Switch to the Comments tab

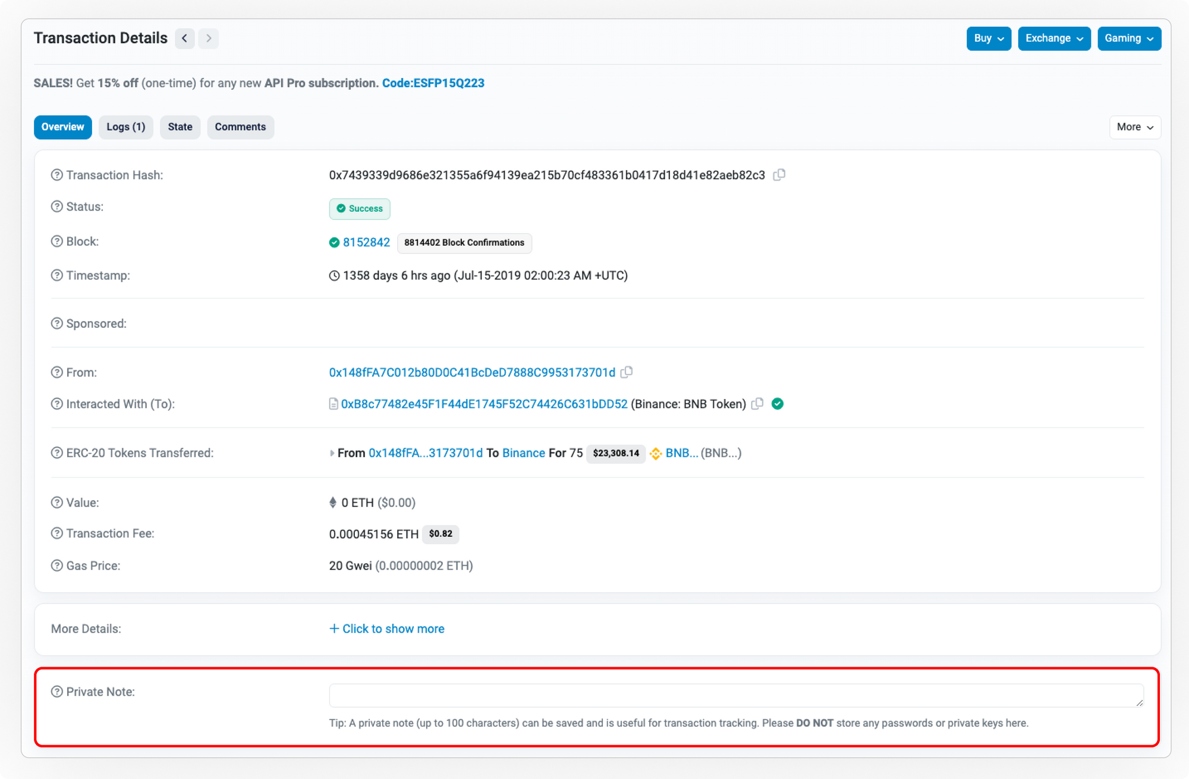tap(240, 127)
